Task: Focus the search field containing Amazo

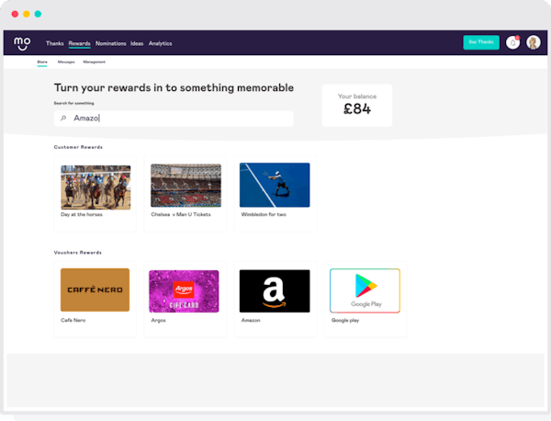Action: [x=174, y=119]
